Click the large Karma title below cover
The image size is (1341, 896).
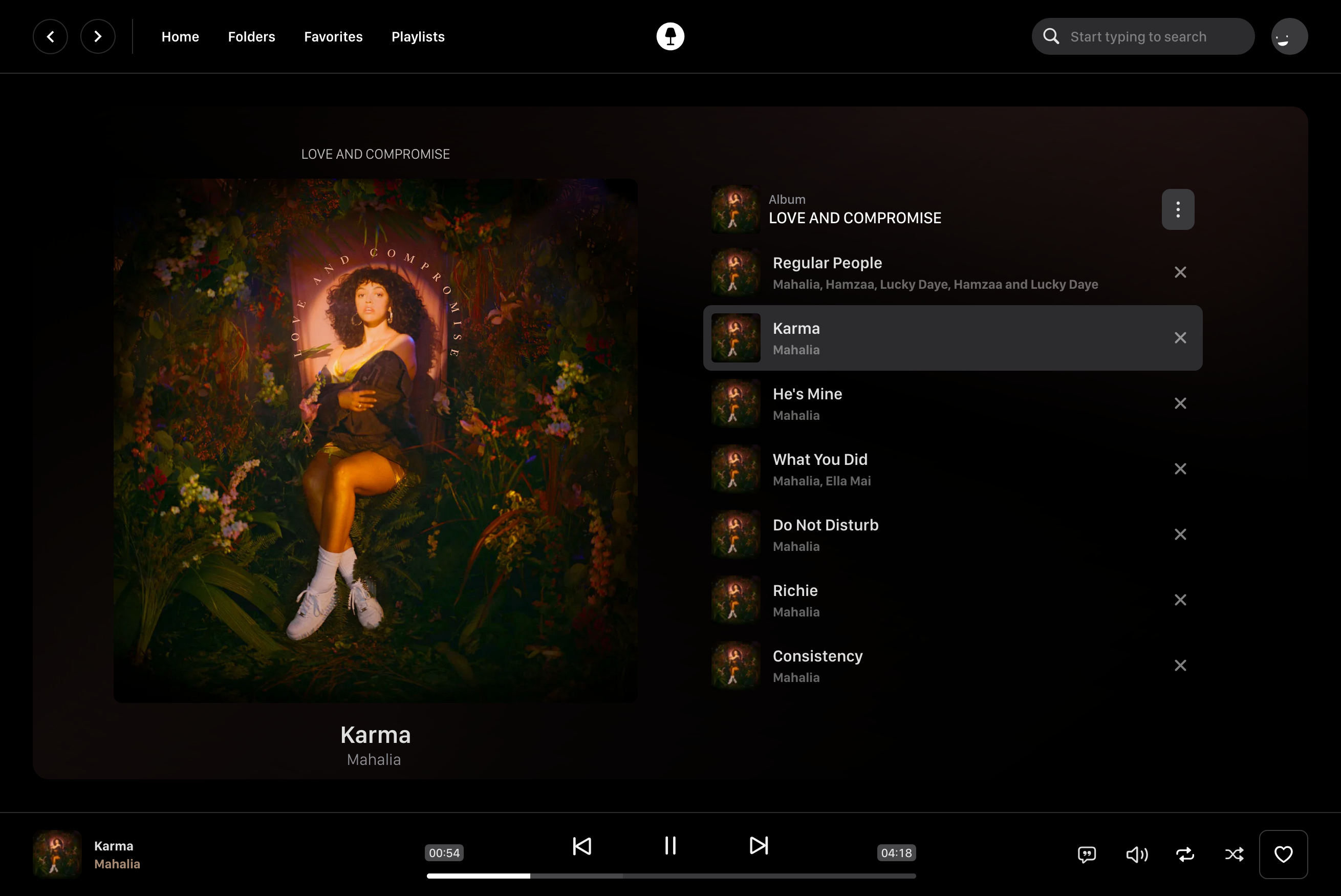click(375, 735)
